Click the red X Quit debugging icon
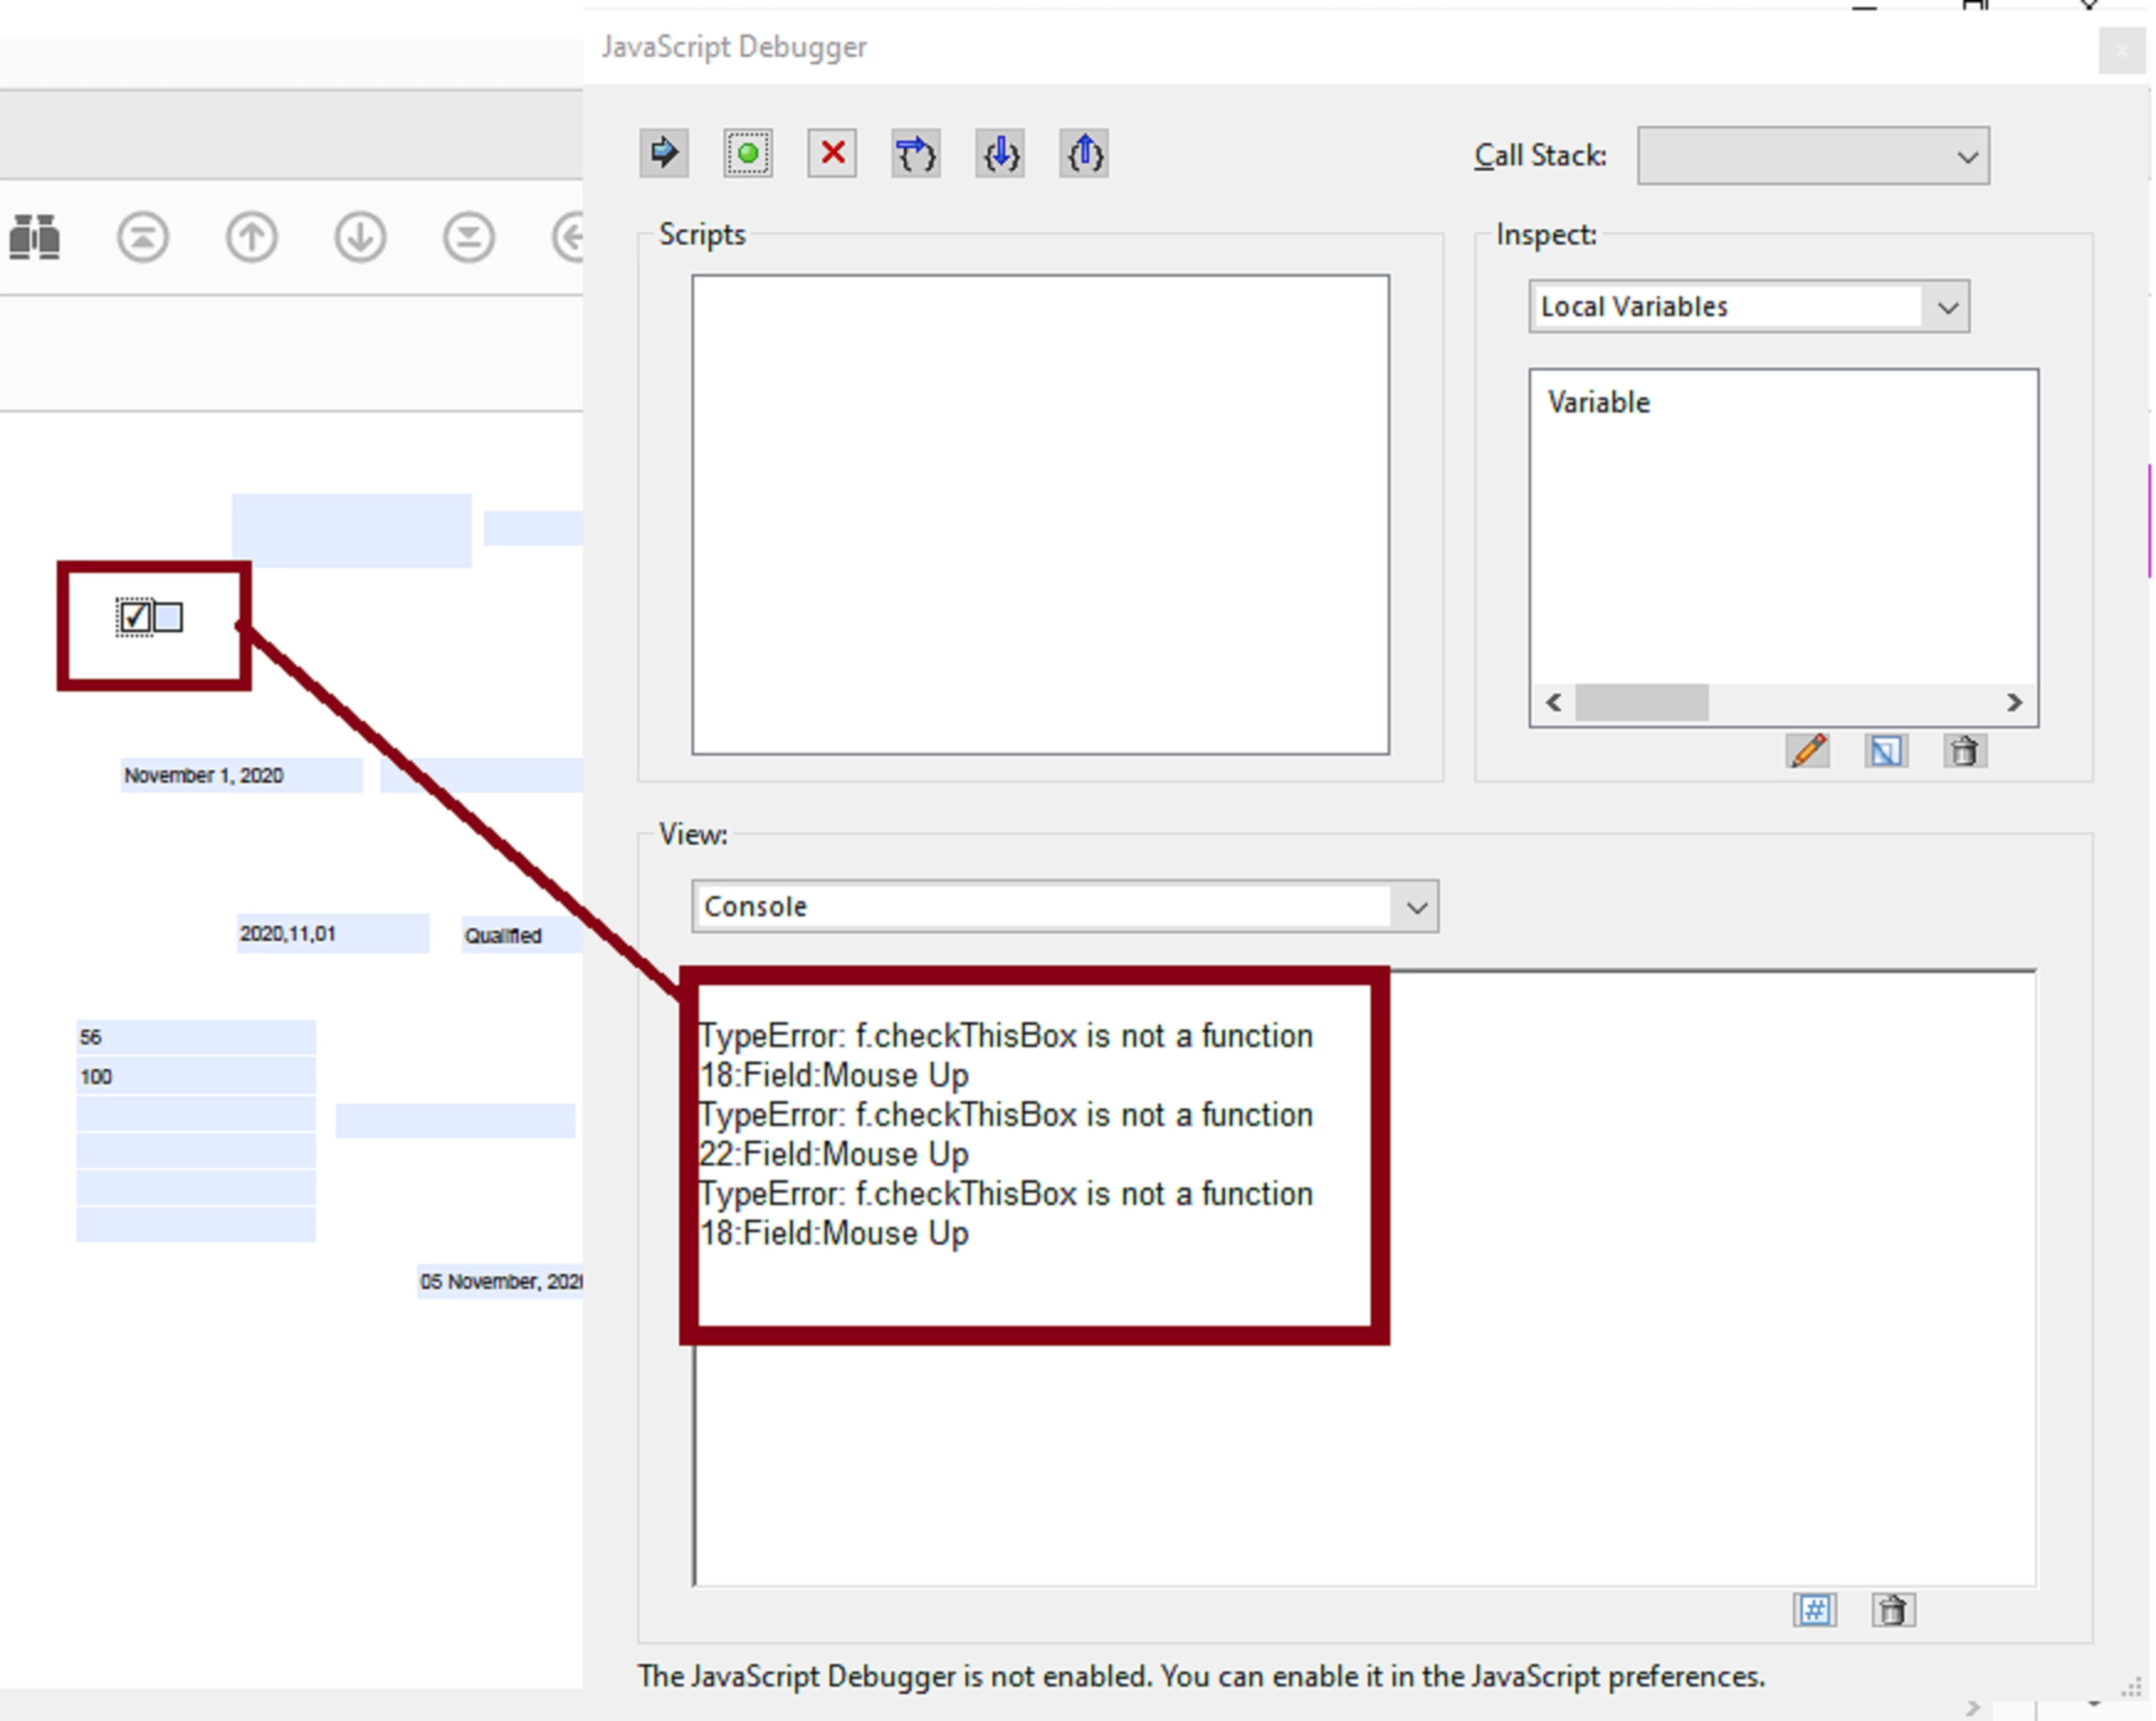The height and width of the screenshot is (1721, 2156). tap(832, 154)
